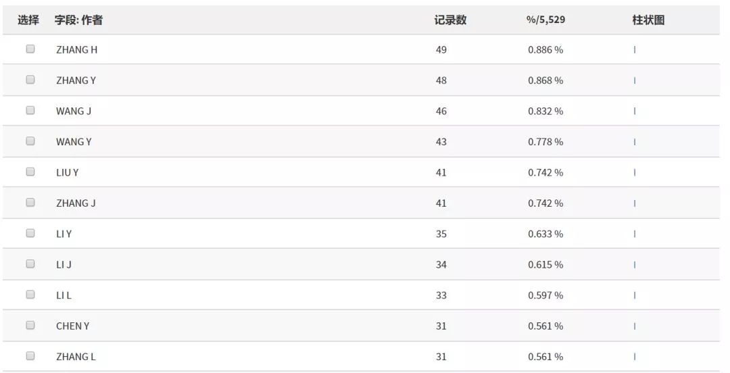Viewport: 730px width, 373px height.
Task: Click the record count 46 for WANG J
Action: click(441, 111)
